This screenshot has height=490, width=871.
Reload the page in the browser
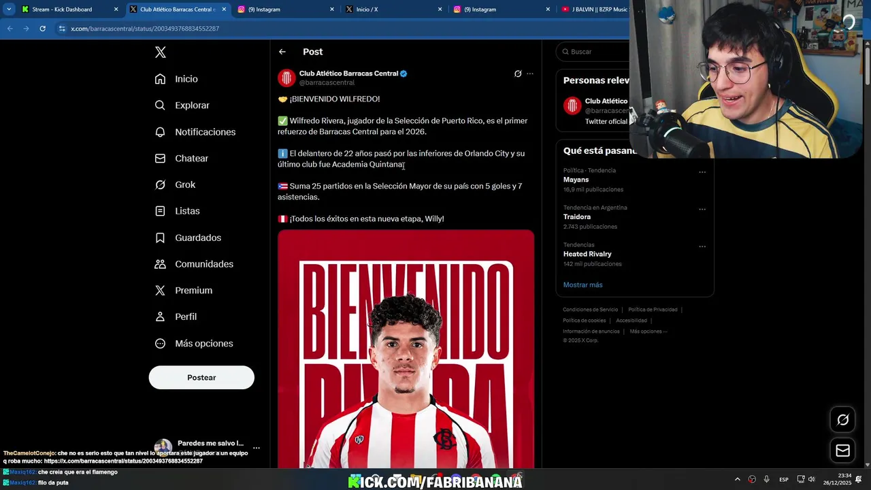pos(42,29)
